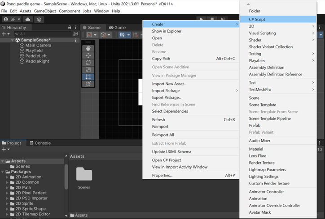Open the Scenes folder thumbnail
The image size is (325, 219).
point(84,174)
